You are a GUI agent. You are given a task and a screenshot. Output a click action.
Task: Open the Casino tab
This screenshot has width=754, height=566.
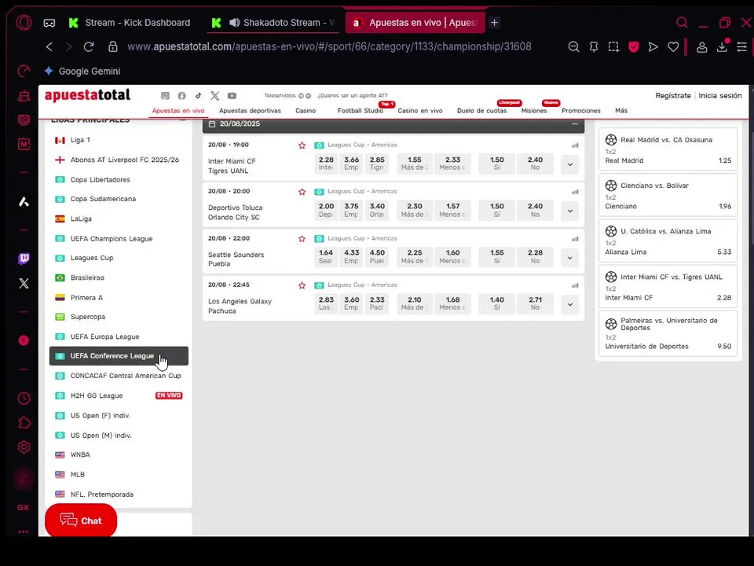[306, 111]
